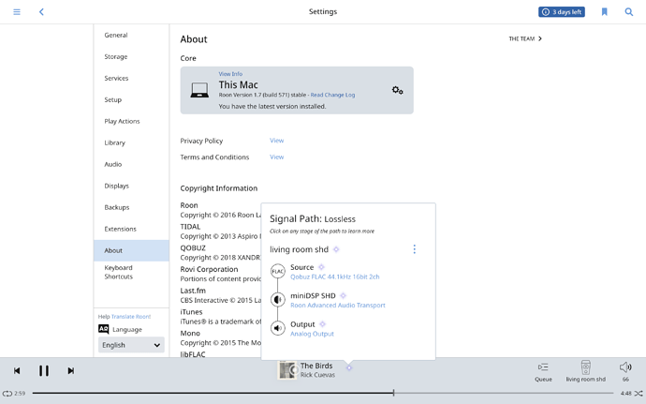Open View Info link for core
The height and width of the screenshot is (404, 646).
230,74
